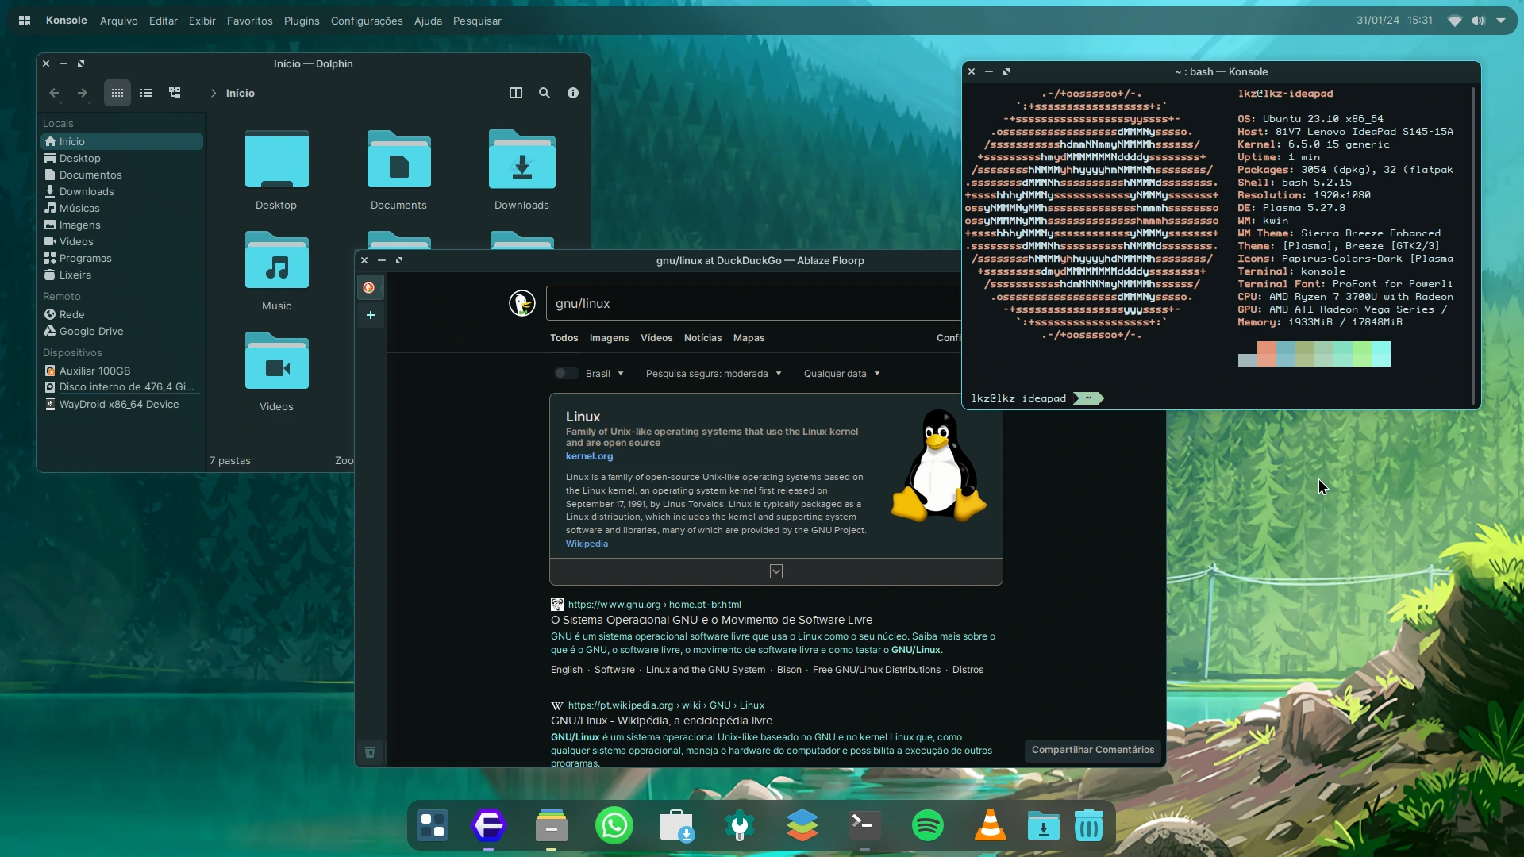Open the Favoritos menu in the menu bar
Image resolution: width=1524 pixels, height=857 pixels.
pos(249,21)
